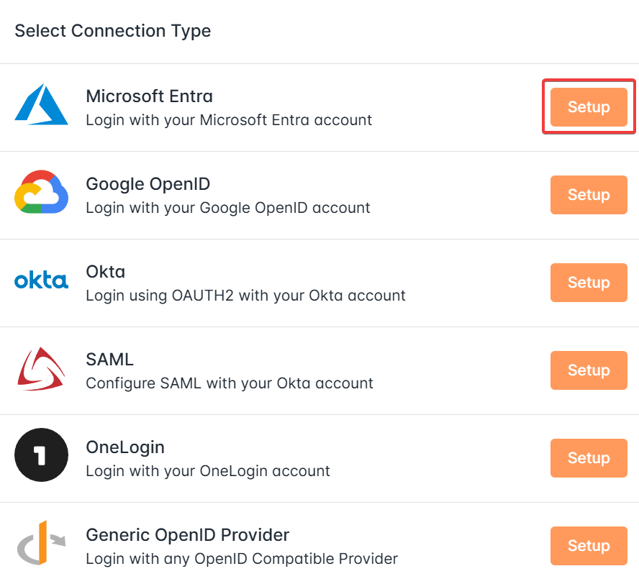Choose the OneLogin row title
Viewport: 639px width, 584px height.
[125, 447]
